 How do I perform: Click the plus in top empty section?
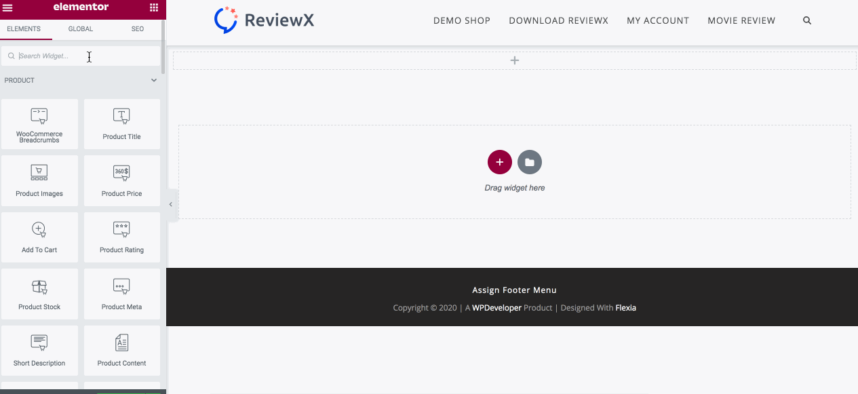(515, 60)
